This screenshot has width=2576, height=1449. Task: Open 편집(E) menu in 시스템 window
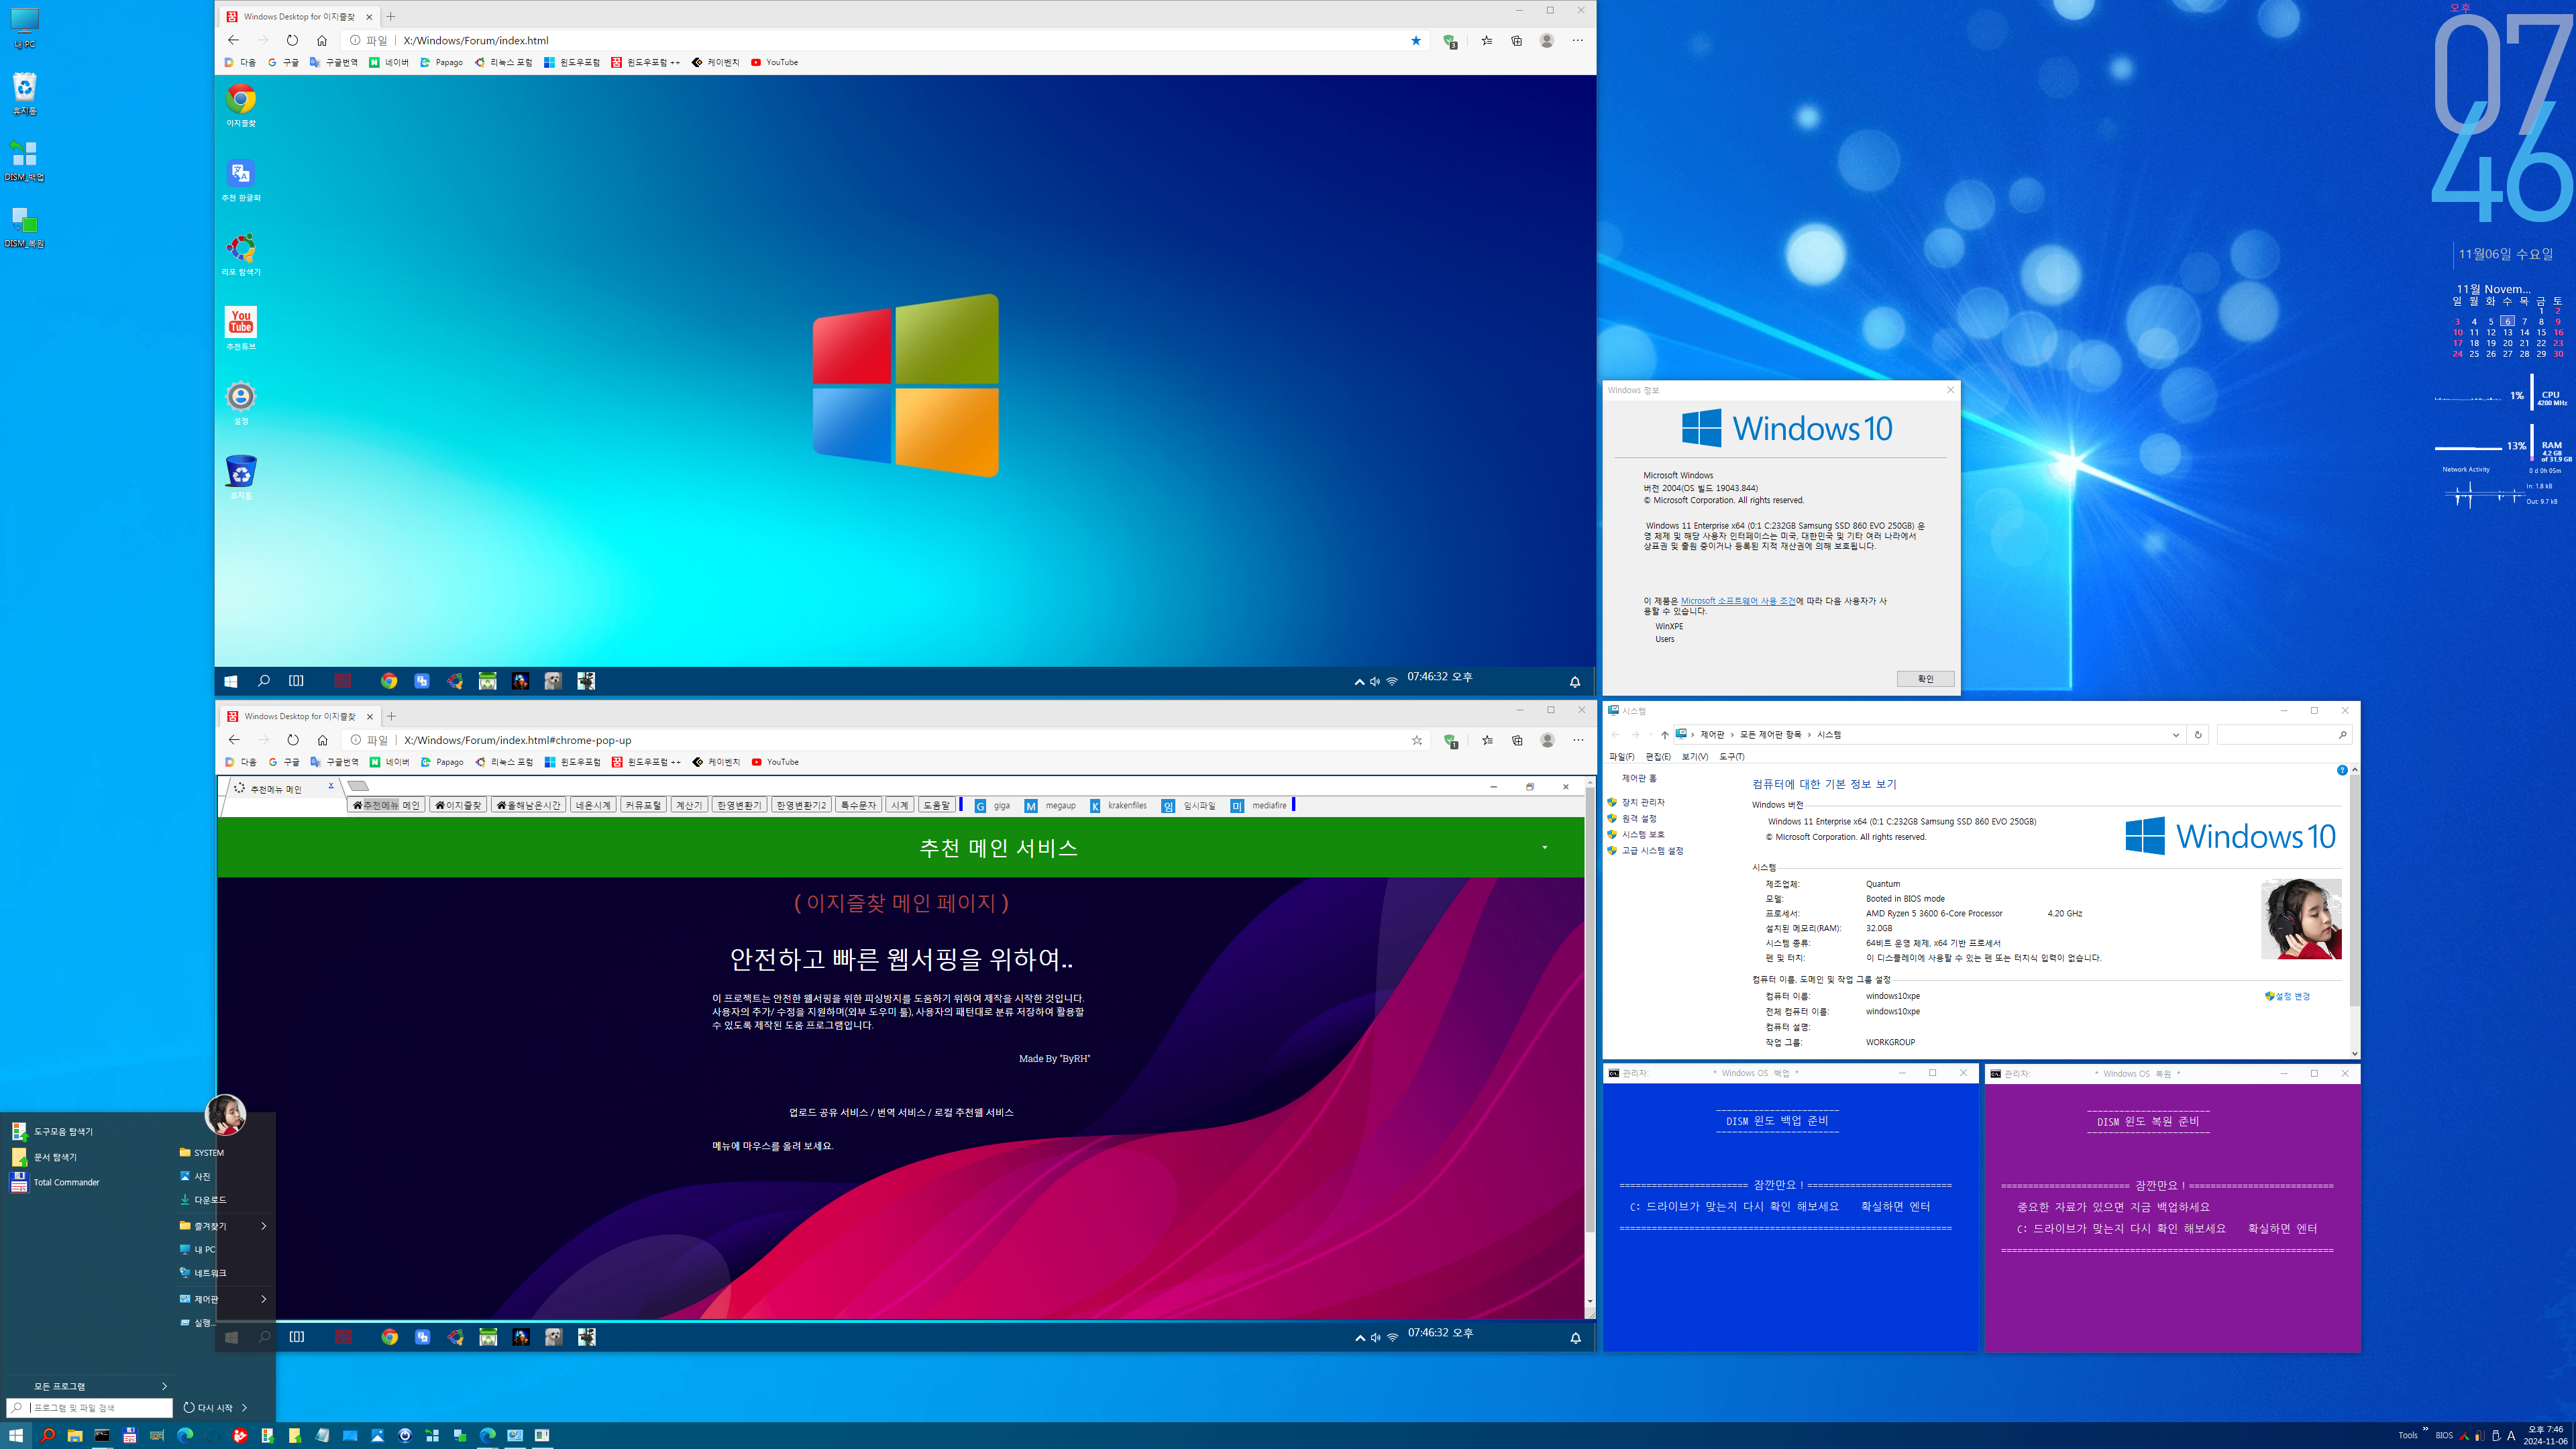tap(1658, 757)
